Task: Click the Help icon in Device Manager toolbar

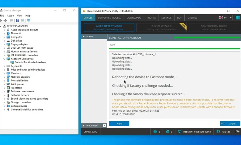Action: point(18,21)
